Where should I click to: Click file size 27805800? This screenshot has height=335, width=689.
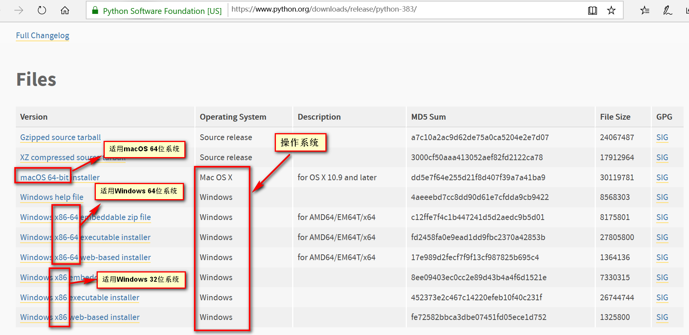click(617, 237)
